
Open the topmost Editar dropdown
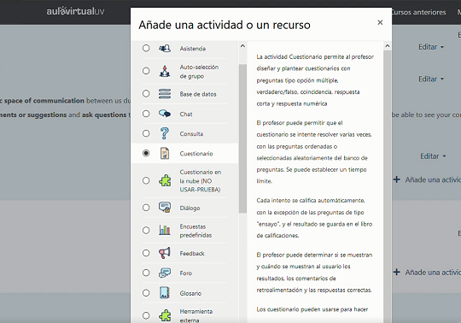point(431,47)
